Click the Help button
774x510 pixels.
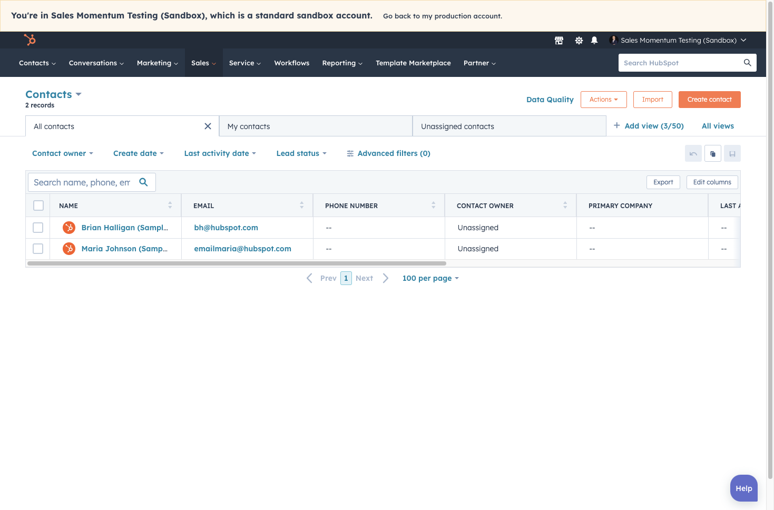pyautogui.click(x=744, y=488)
